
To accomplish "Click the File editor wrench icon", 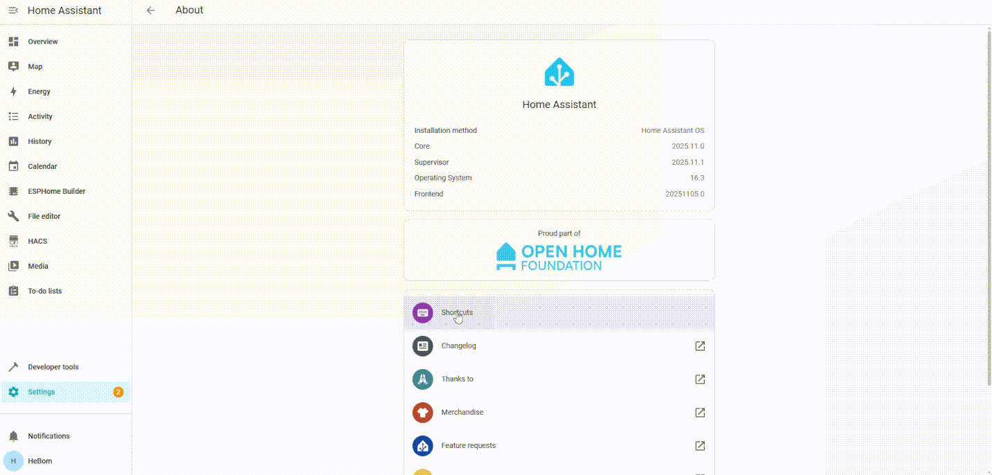I will [x=13, y=216].
